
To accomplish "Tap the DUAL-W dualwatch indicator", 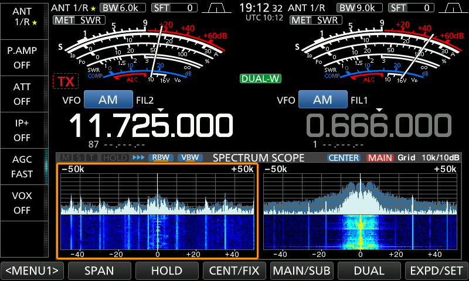I will (260, 78).
